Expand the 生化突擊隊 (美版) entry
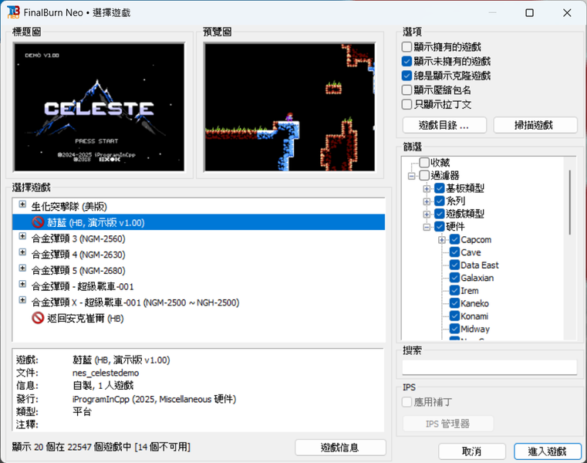This screenshot has width=587, height=463. pyautogui.click(x=22, y=204)
